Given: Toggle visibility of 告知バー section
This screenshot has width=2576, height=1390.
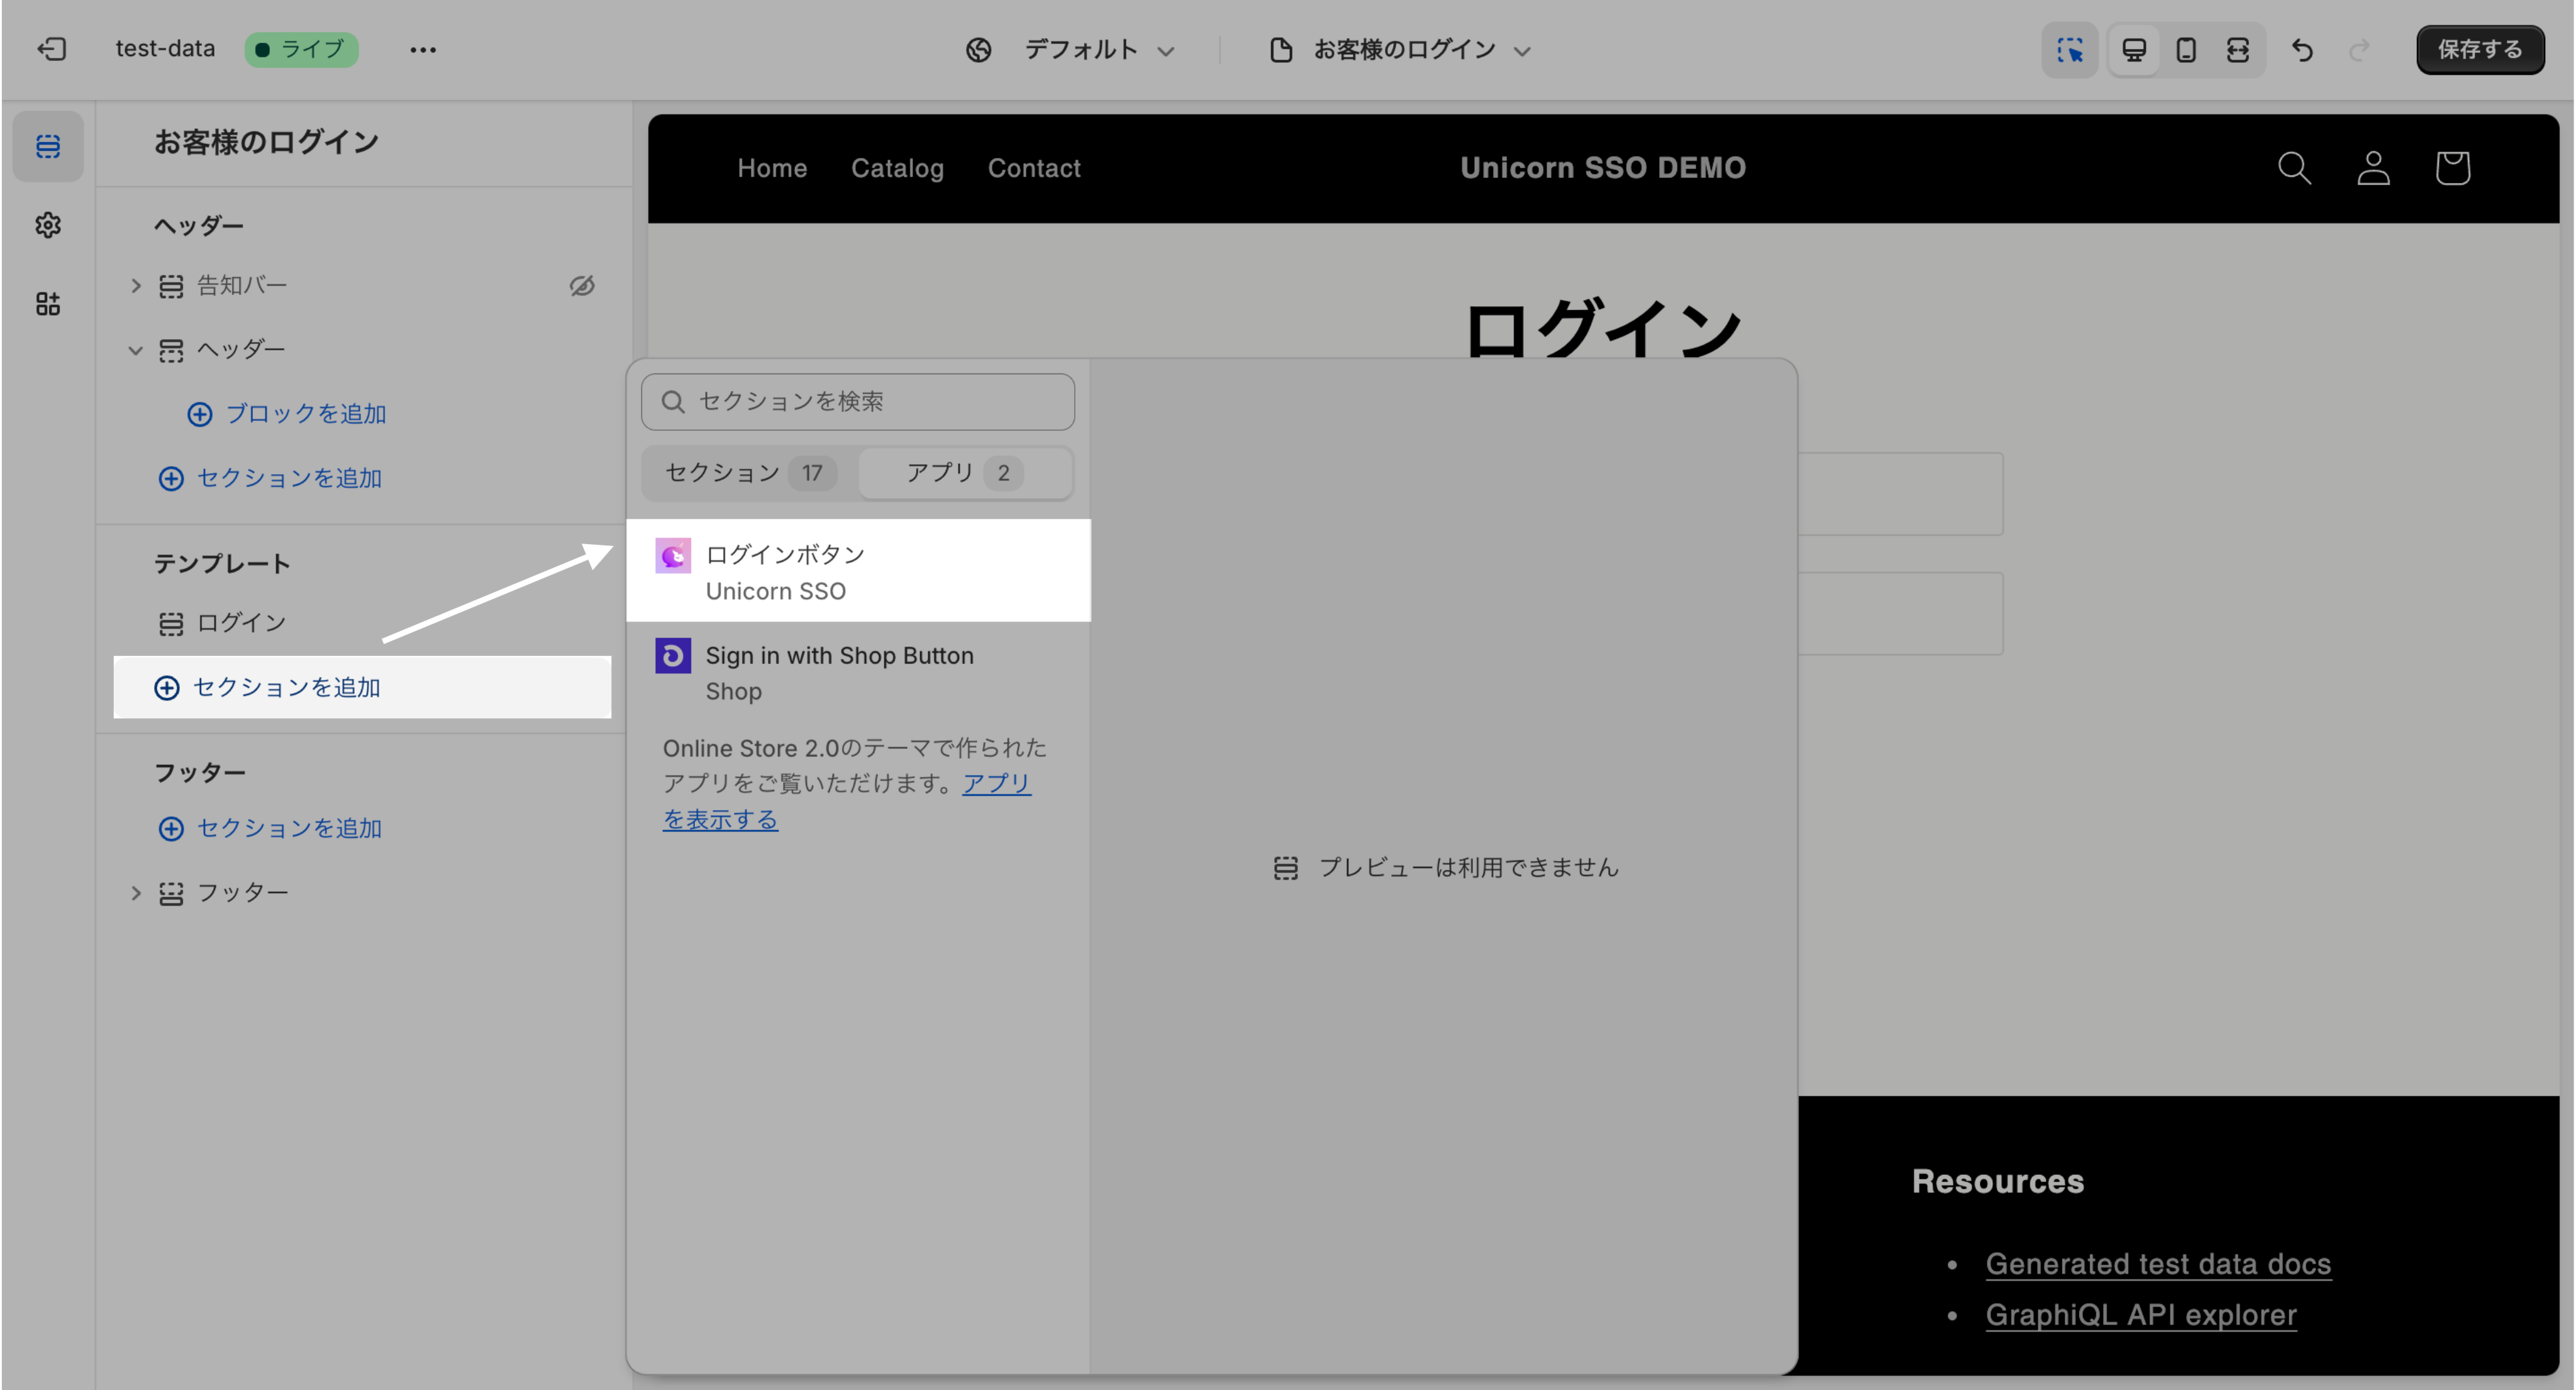Looking at the screenshot, I should (582, 286).
